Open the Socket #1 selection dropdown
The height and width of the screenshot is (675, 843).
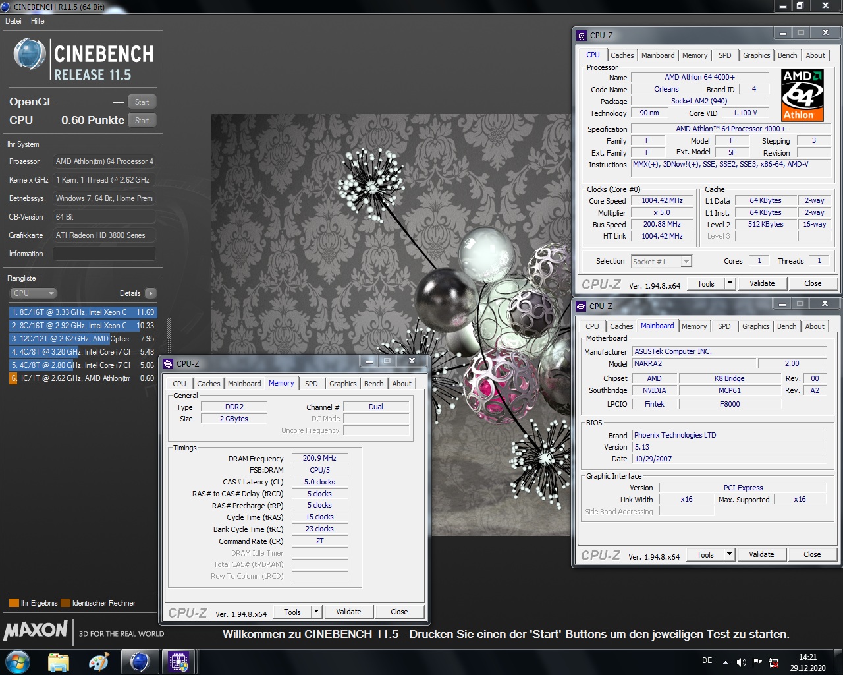(661, 262)
